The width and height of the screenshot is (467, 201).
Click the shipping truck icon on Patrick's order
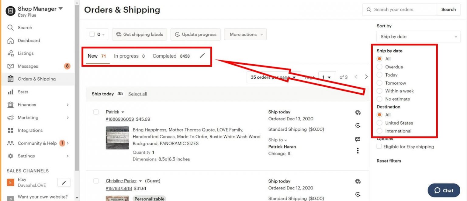(358, 112)
